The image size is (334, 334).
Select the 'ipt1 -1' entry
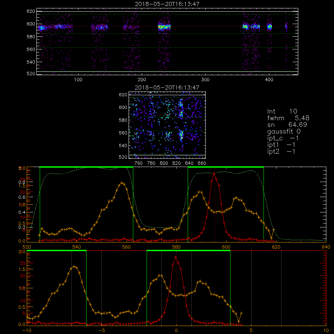click(281, 145)
